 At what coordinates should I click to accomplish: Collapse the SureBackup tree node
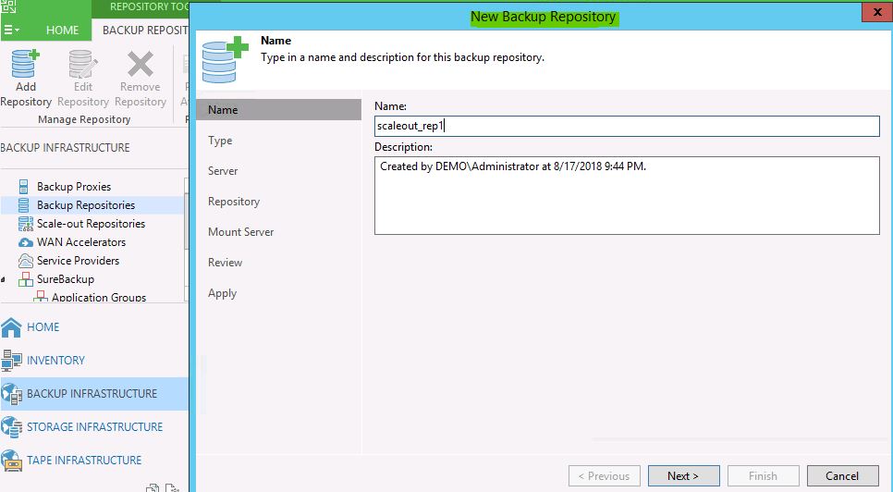coord(4,279)
